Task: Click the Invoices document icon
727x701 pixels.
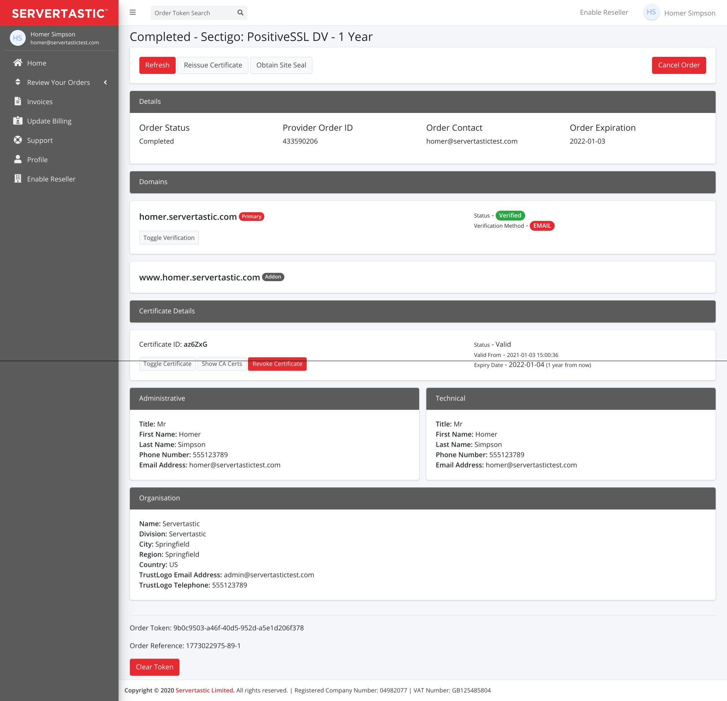Action: tap(17, 102)
